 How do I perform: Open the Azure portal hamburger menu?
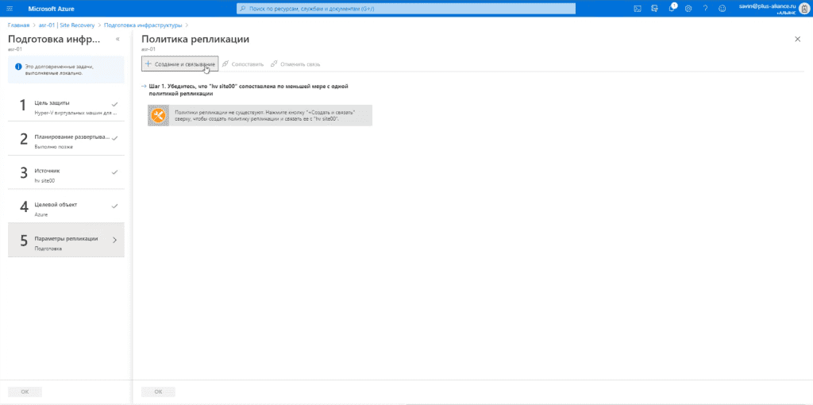(x=10, y=9)
